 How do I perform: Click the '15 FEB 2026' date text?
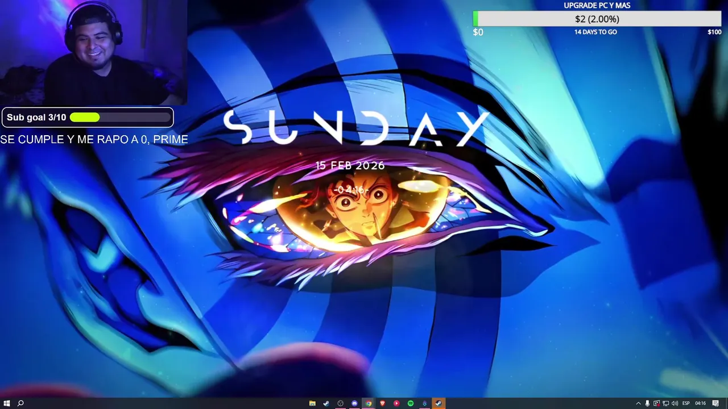coord(350,165)
